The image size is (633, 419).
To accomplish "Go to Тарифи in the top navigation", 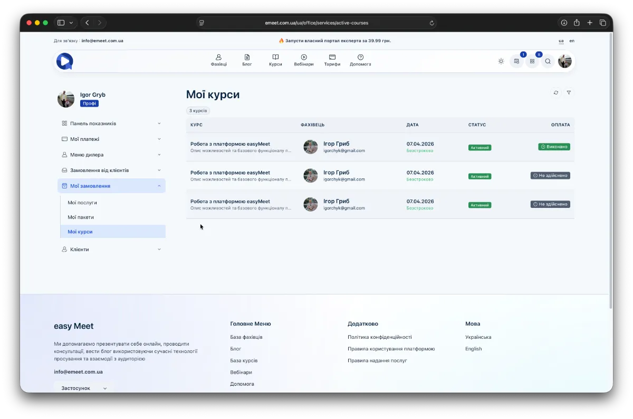I will click(x=332, y=60).
